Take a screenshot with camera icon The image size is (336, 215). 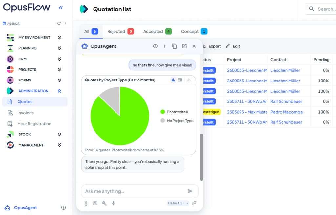tap(95, 203)
